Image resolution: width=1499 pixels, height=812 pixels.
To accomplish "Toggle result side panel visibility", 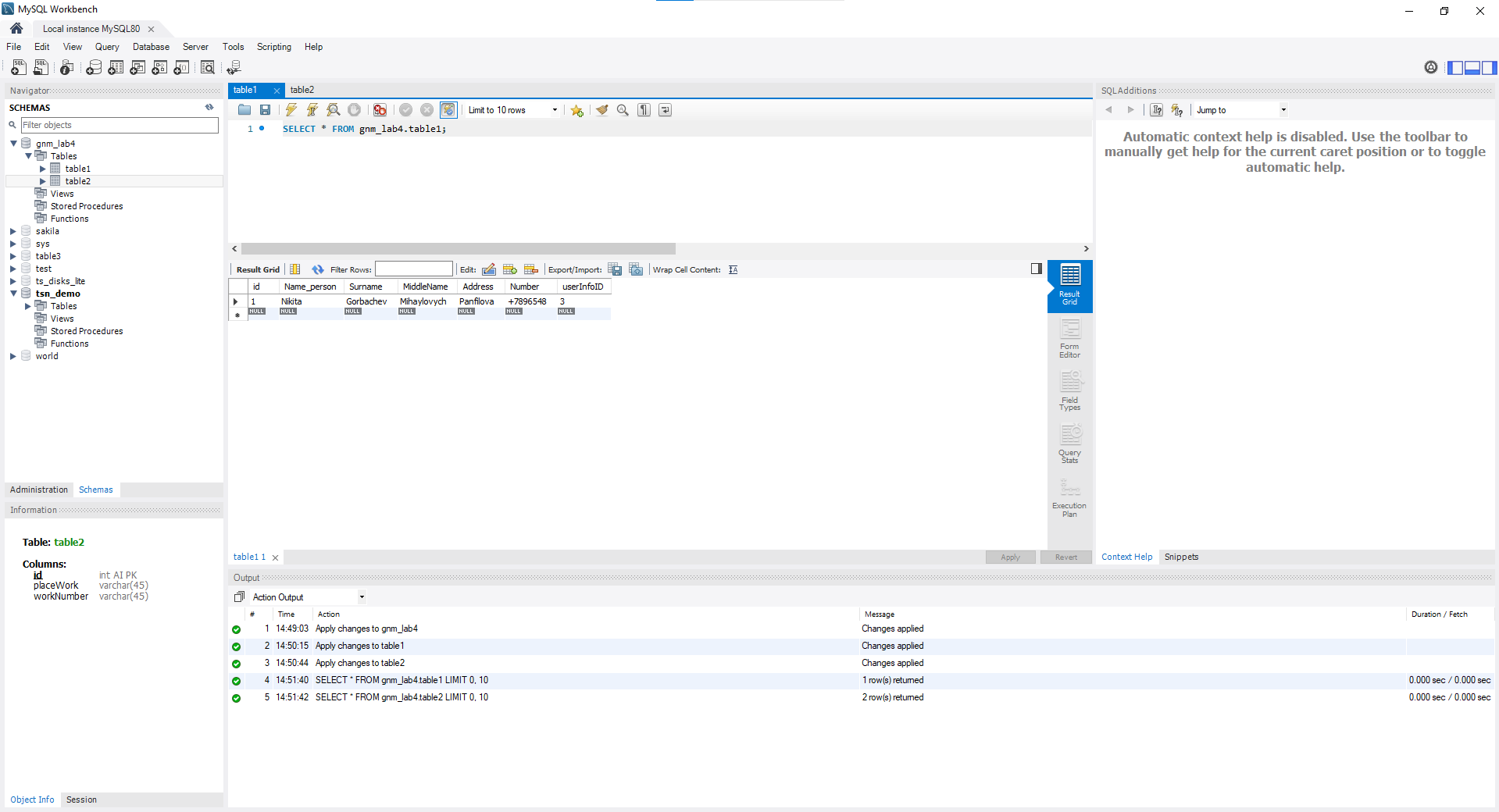I will tap(1037, 269).
